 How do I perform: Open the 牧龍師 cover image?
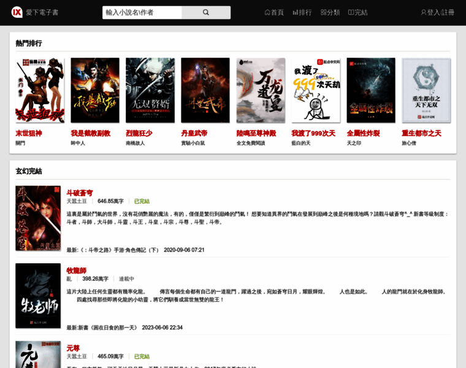pyautogui.click(x=38, y=296)
